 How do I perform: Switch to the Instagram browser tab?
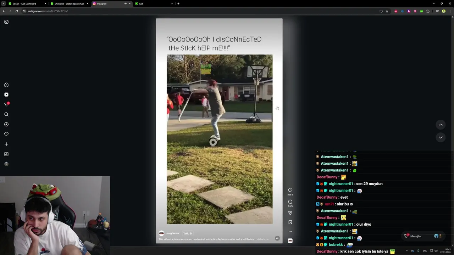click(x=111, y=4)
